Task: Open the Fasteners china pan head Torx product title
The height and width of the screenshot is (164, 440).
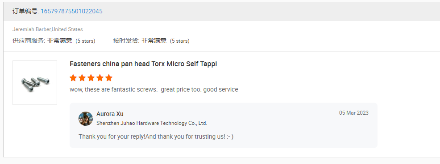Action: click(x=145, y=64)
